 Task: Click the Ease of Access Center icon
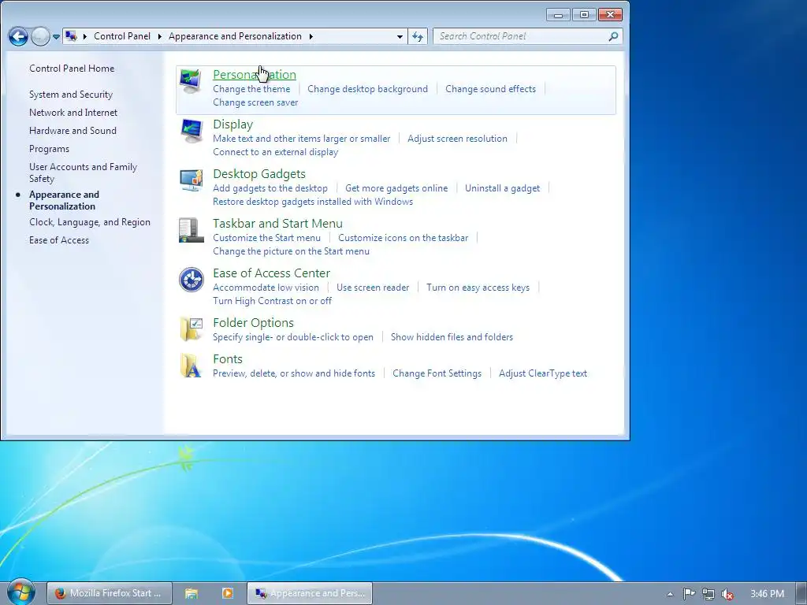point(191,280)
